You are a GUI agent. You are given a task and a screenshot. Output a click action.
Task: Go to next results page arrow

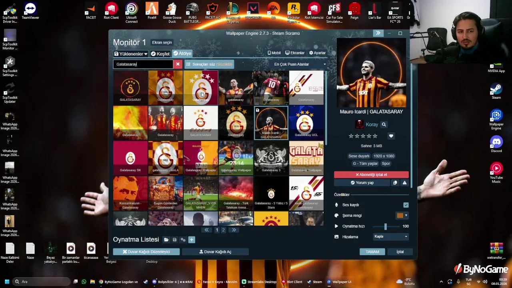(x=234, y=230)
